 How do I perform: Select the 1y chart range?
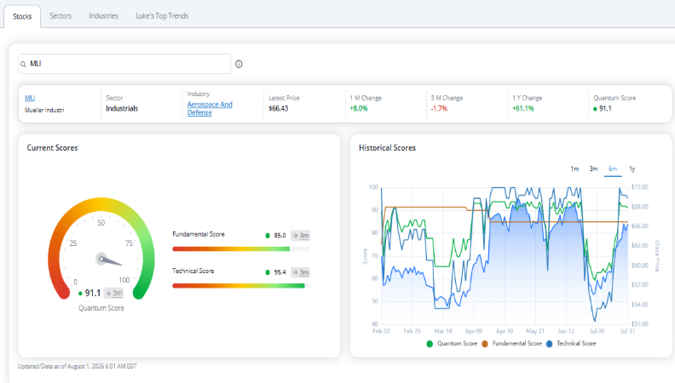pos(632,169)
